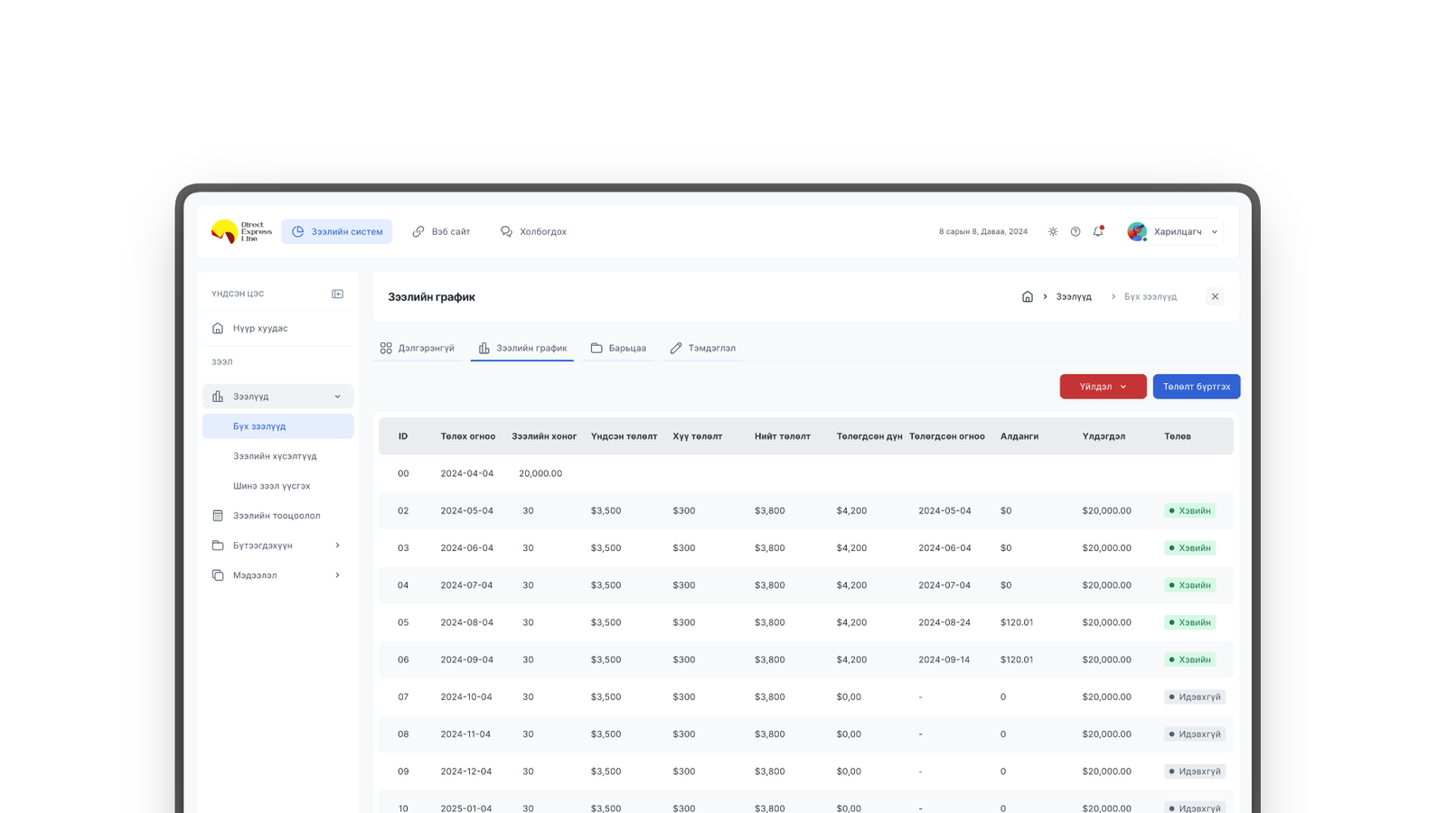
Task: Switch to the Дэлгэрэнгүй tab
Action: click(x=418, y=349)
